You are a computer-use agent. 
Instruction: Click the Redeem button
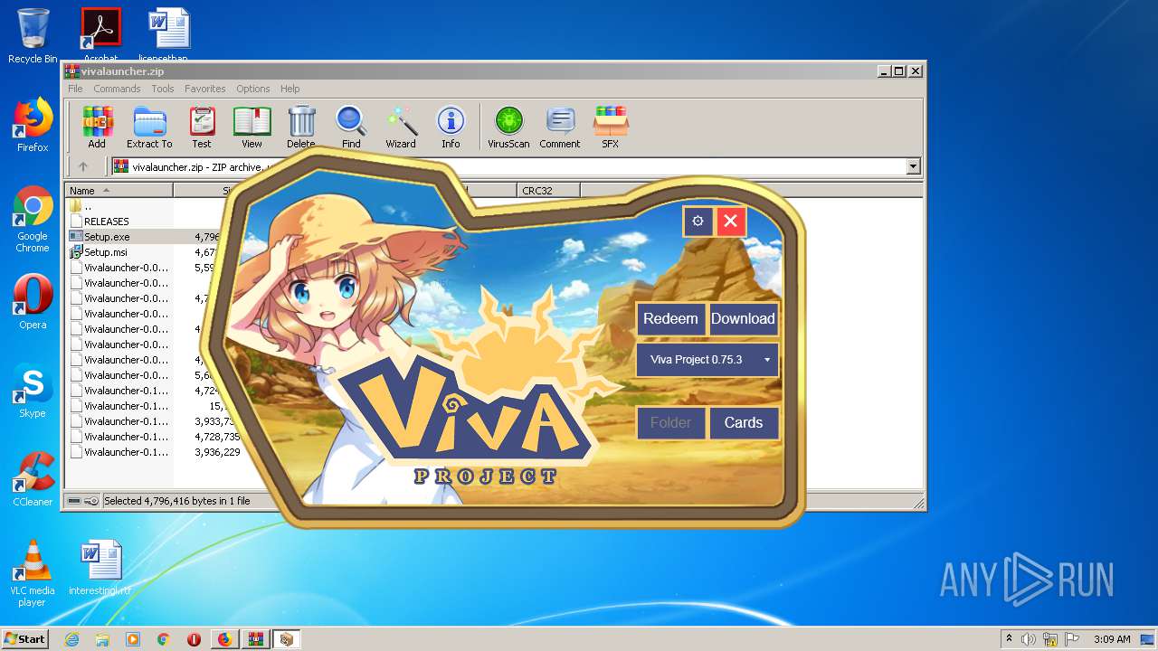(x=670, y=318)
